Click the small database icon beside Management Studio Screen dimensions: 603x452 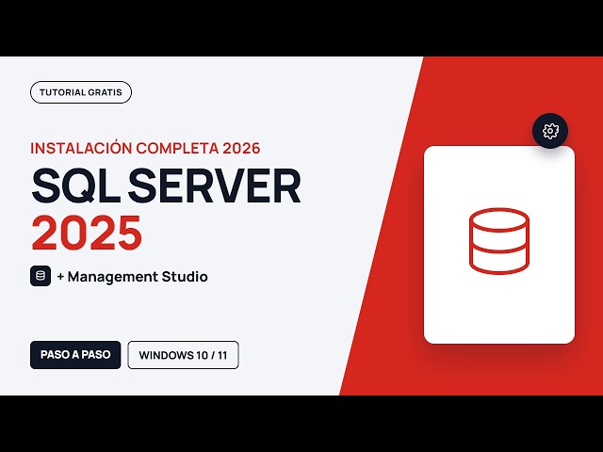41,276
